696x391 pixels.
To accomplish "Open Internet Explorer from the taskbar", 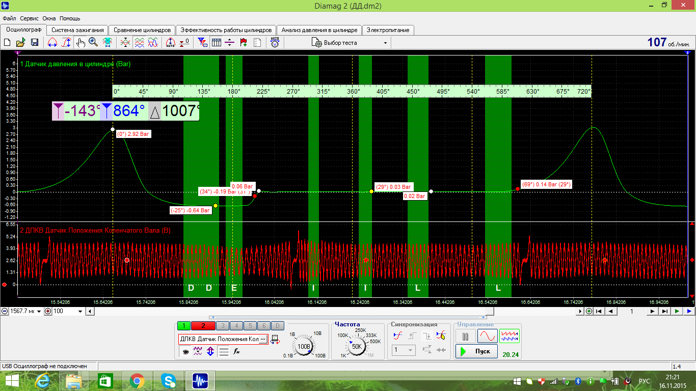I will click(x=43, y=381).
